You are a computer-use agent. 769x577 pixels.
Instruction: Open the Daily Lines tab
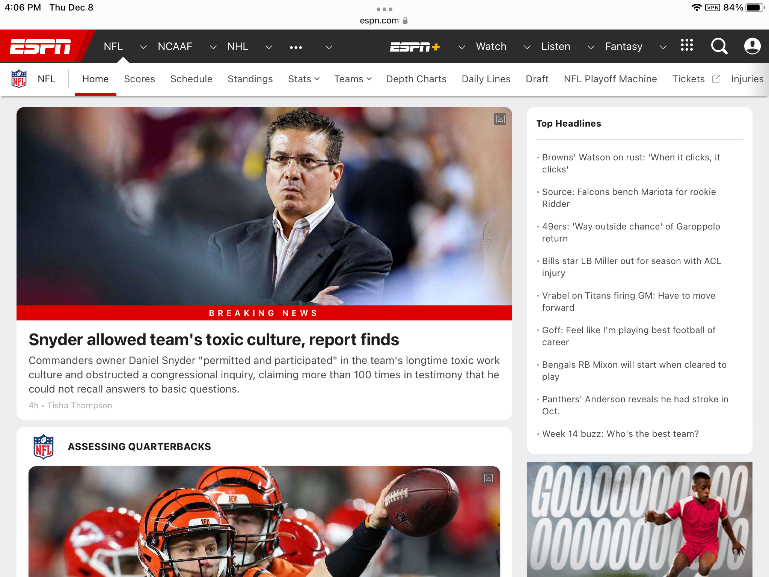coord(486,79)
